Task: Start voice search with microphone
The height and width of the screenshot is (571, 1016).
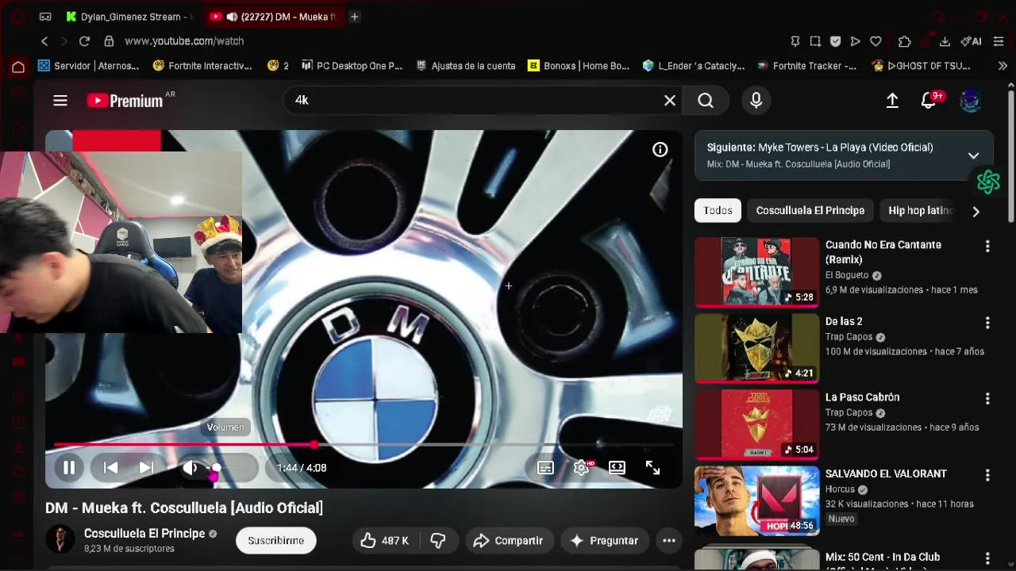Action: pyautogui.click(x=756, y=101)
